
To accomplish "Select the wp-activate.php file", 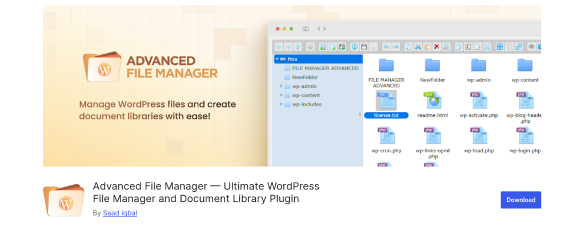I will 479,105.
